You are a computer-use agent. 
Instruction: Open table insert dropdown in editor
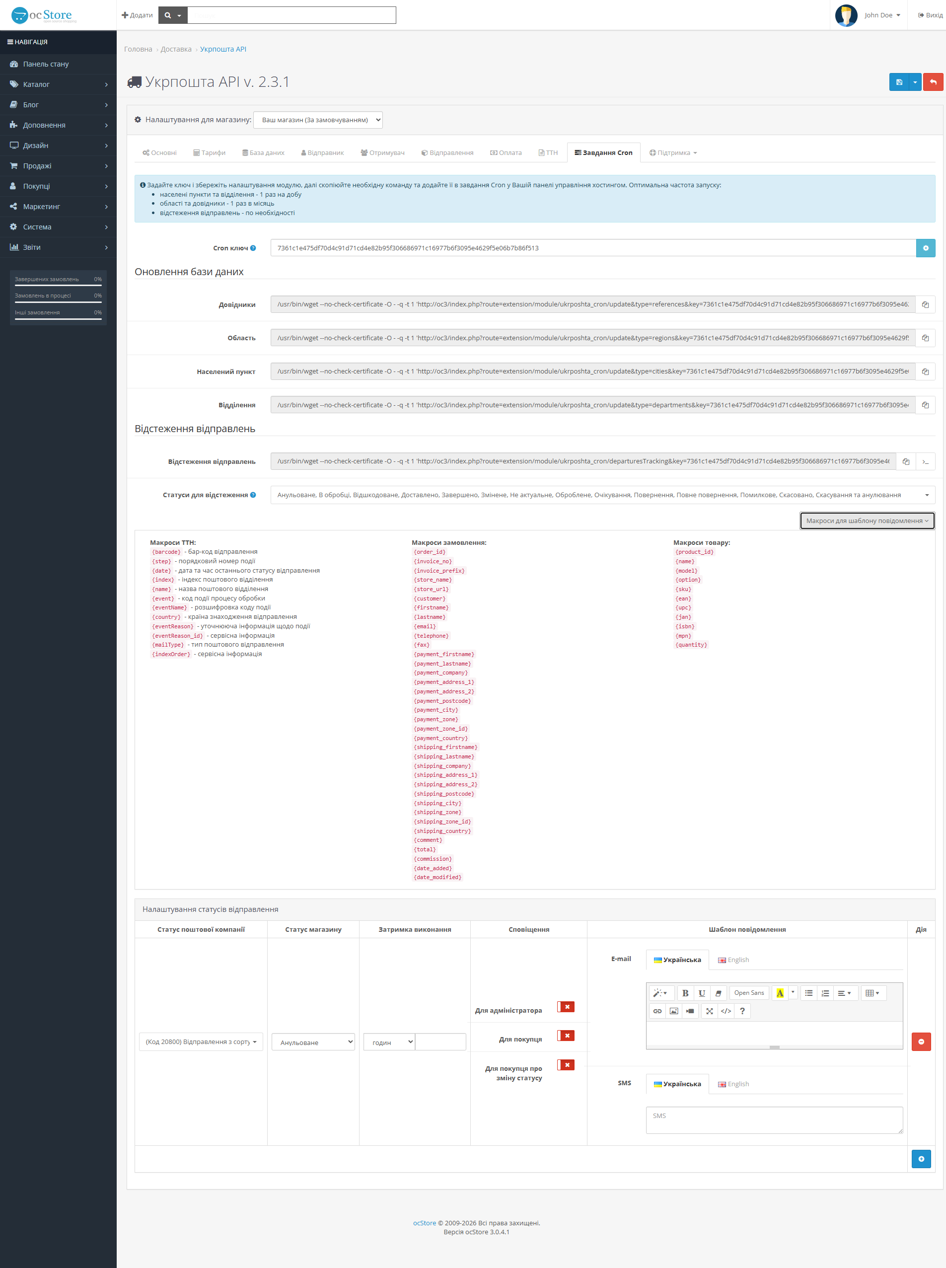click(873, 993)
